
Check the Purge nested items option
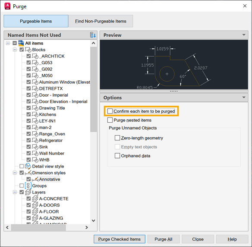[x=110, y=120]
